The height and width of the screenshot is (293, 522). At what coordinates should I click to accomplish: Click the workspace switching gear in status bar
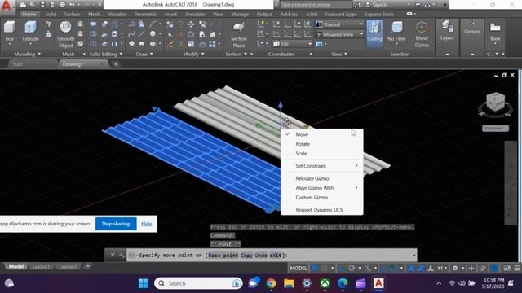(455, 268)
